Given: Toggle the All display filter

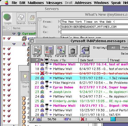Looking at the screenshot, I should tap(113, 48).
